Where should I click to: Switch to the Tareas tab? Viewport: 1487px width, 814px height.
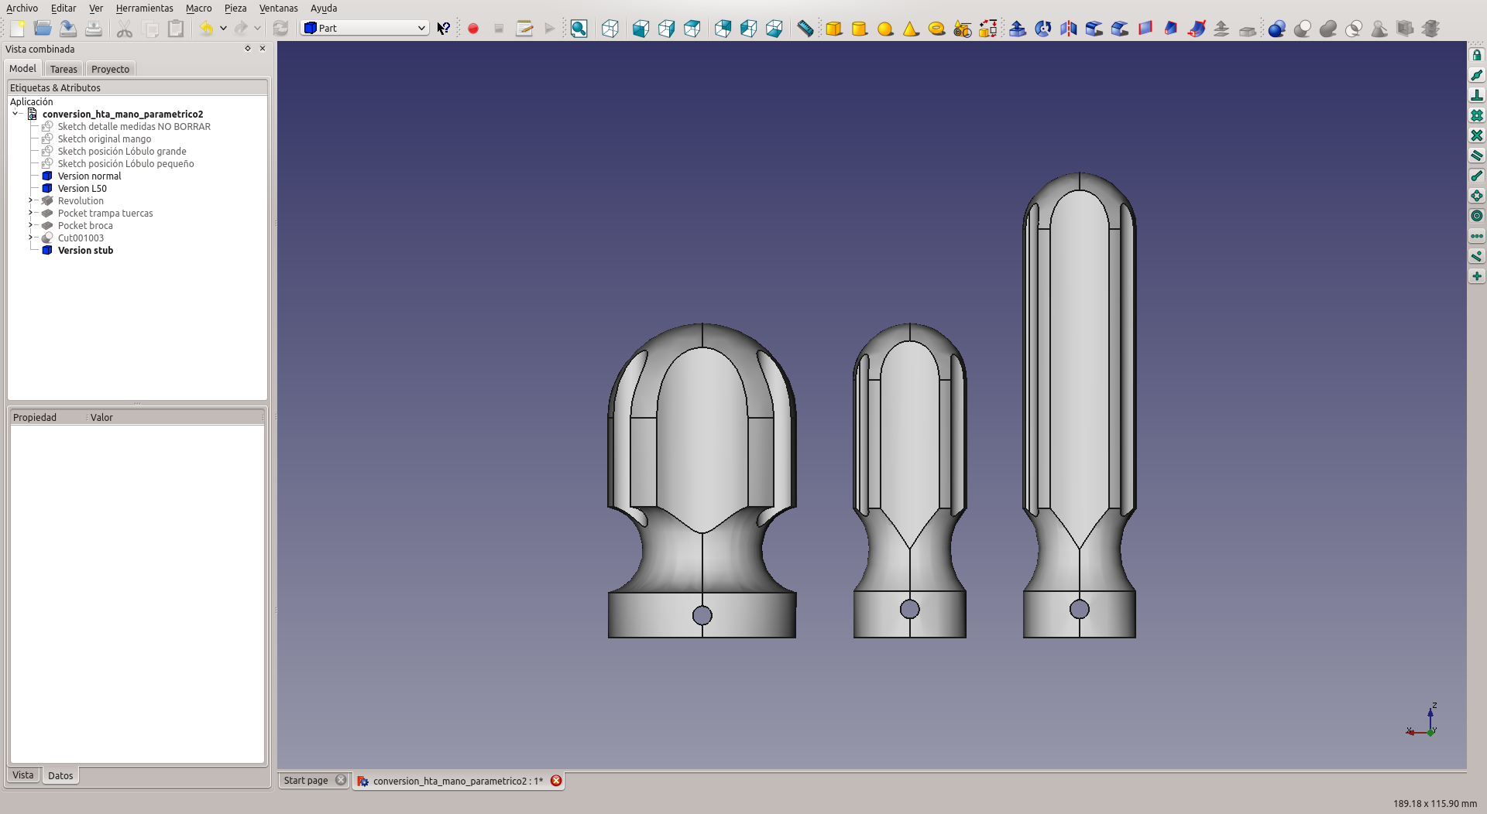point(64,69)
